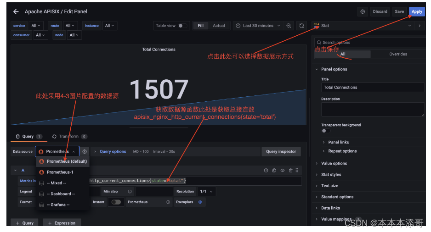Refresh the dashboard panel
This screenshot has width=431, height=232.
coord(301,26)
